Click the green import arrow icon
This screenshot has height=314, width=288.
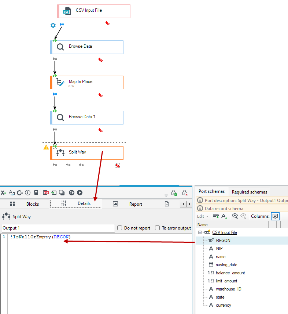point(54,193)
